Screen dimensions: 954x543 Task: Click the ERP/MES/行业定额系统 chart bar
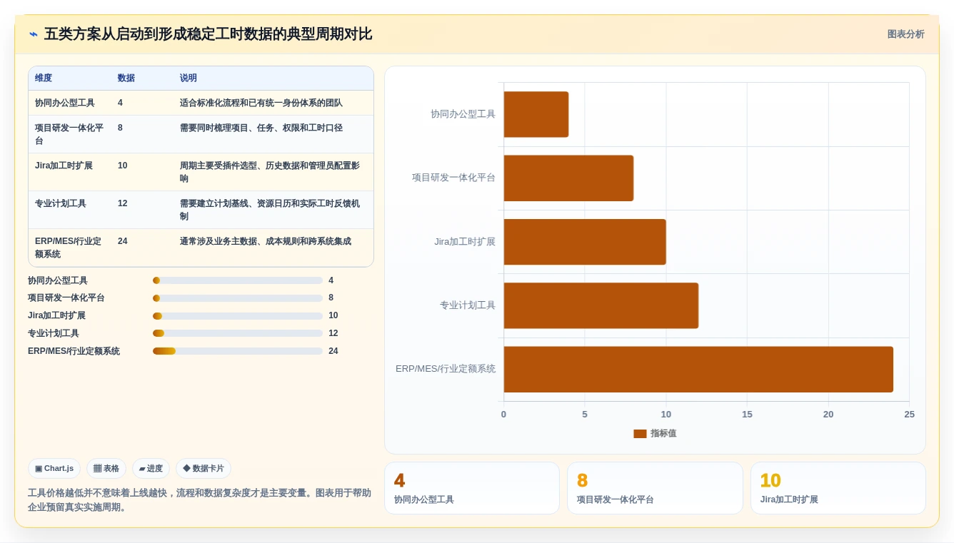click(698, 369)
